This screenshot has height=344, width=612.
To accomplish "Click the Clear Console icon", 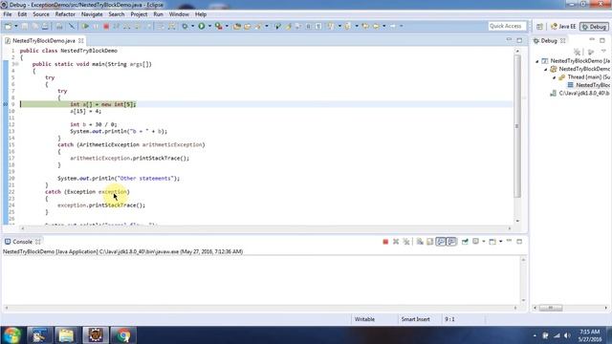I will click(420, 242).
